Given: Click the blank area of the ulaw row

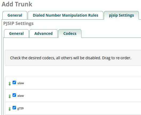Looking at the screenshot, I should [x=81, y=83].
